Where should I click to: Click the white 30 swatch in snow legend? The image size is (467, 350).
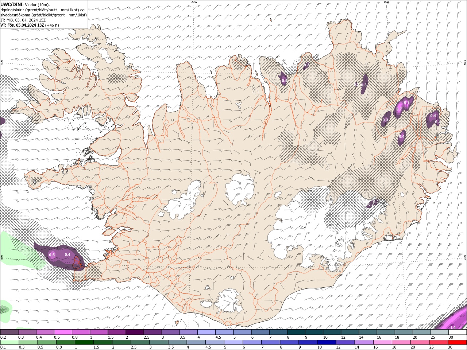(x=457, y=332)
